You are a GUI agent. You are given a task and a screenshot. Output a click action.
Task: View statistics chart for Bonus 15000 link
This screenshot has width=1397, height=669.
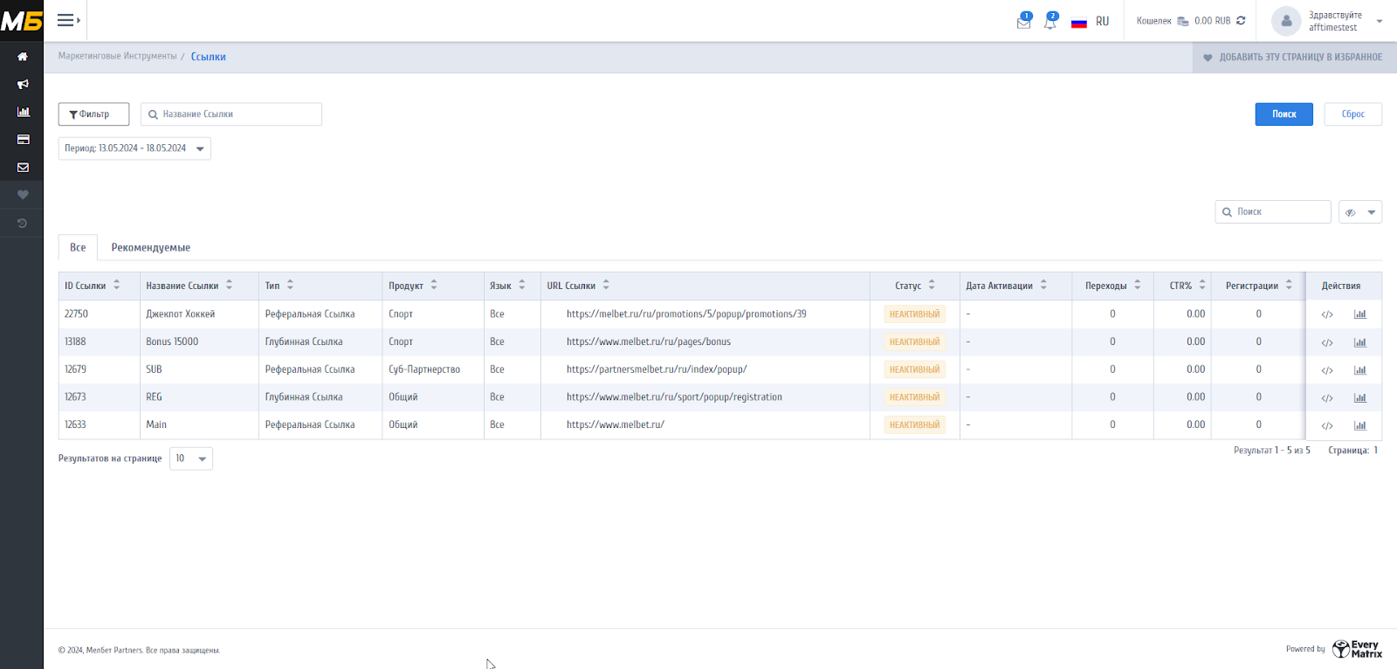[1360, 342]
